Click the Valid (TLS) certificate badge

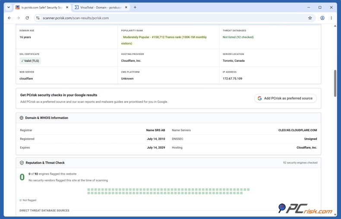(x=30, y=61)
